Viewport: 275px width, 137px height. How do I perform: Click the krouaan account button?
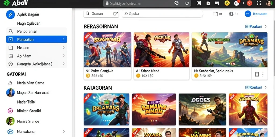pos(256,14)
